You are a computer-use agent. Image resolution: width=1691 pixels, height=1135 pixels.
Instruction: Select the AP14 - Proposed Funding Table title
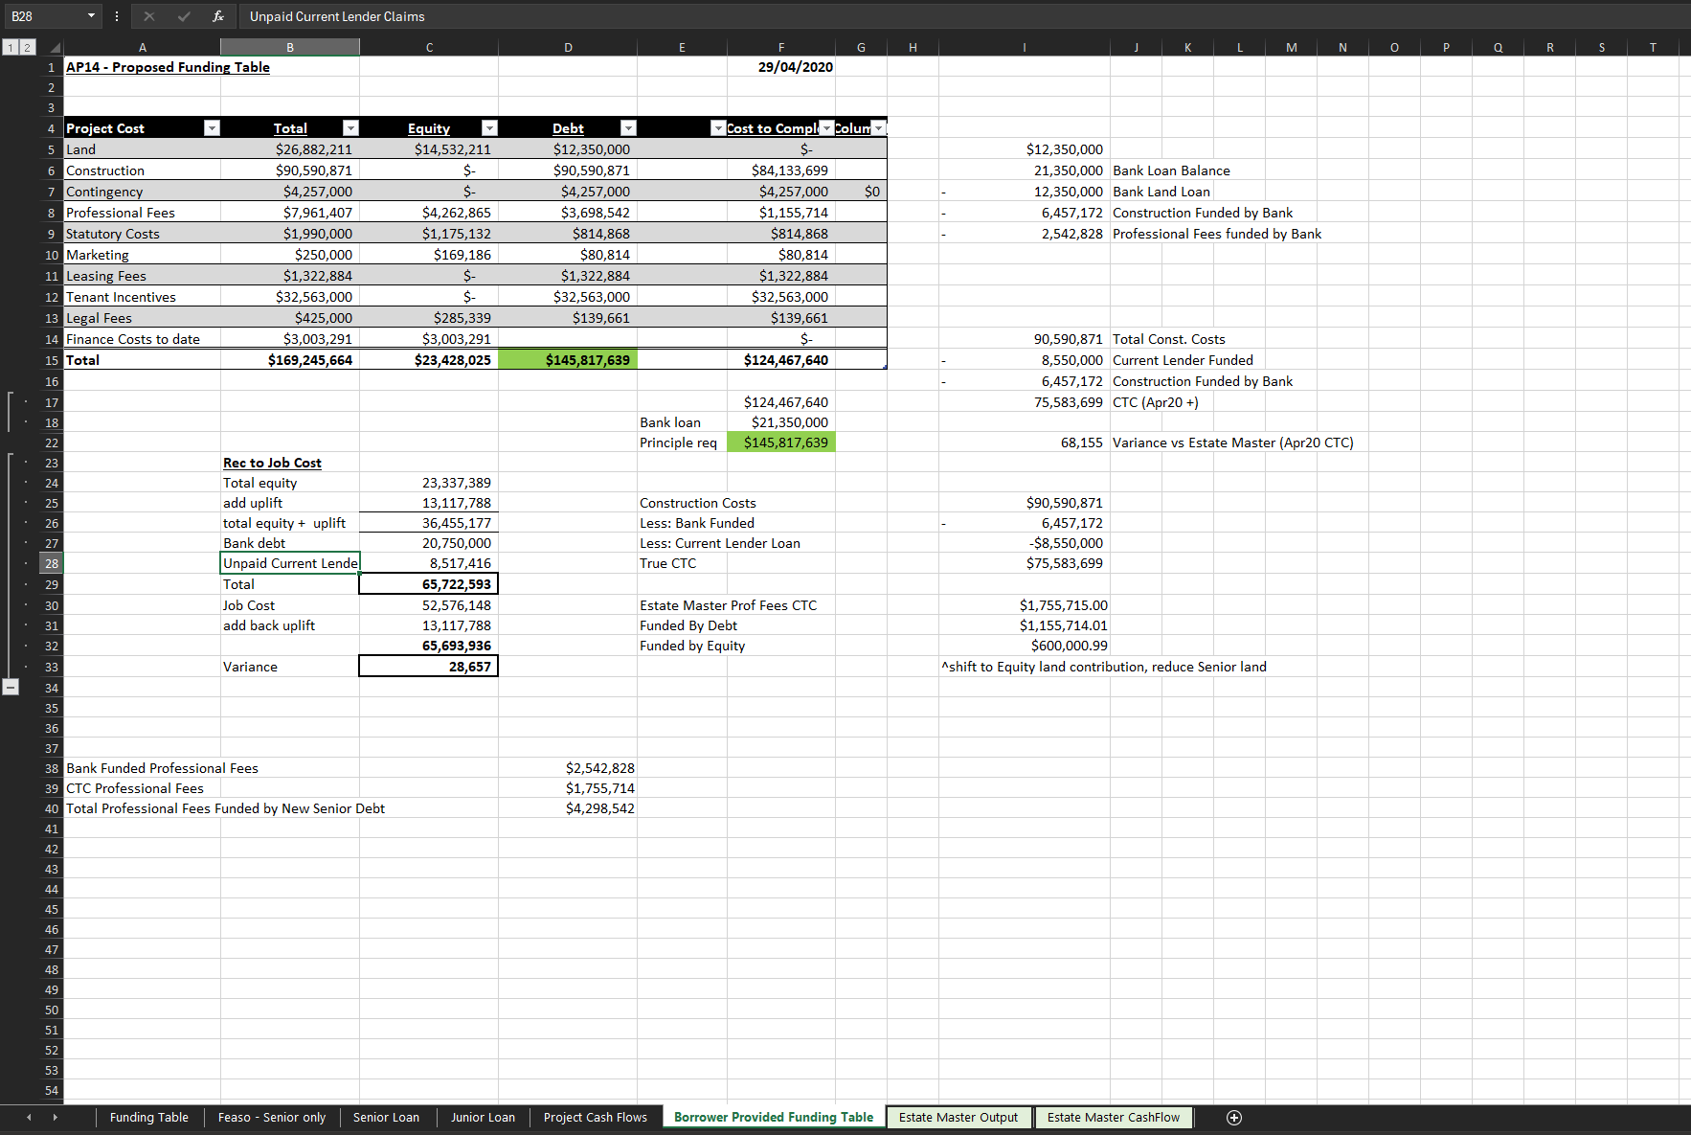click(x=168, y=67)
